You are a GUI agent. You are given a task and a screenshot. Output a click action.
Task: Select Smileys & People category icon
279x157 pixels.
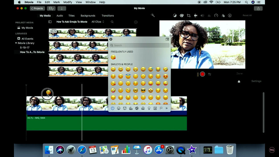(119, 108)
